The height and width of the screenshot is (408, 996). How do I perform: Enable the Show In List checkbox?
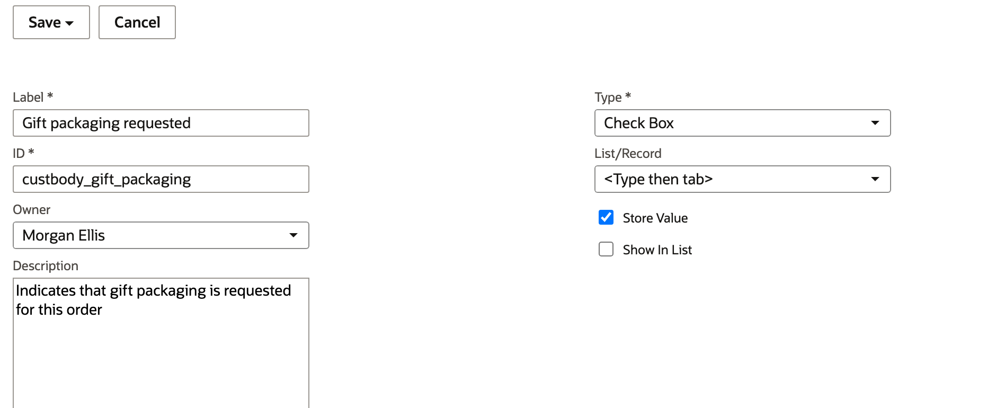606,249
